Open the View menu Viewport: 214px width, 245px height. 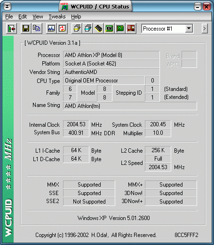point(38,16)
